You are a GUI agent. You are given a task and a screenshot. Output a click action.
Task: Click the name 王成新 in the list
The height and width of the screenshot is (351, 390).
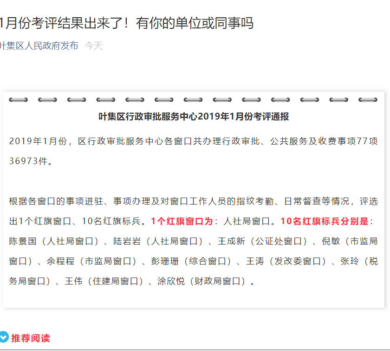pos(231,241)
